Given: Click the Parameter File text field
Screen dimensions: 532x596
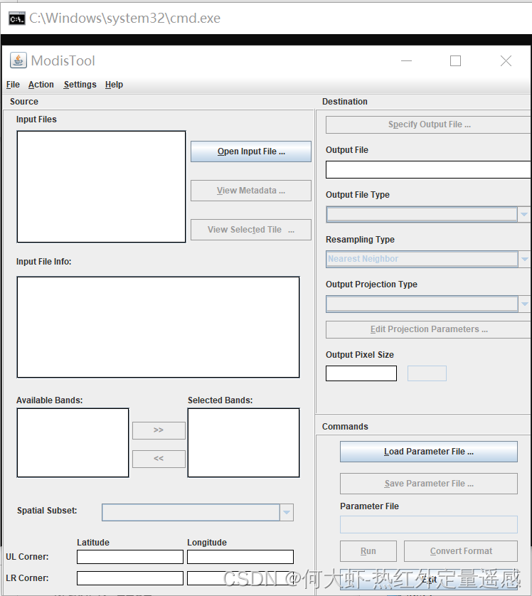Looking at the screenshot, I should 429,525.
